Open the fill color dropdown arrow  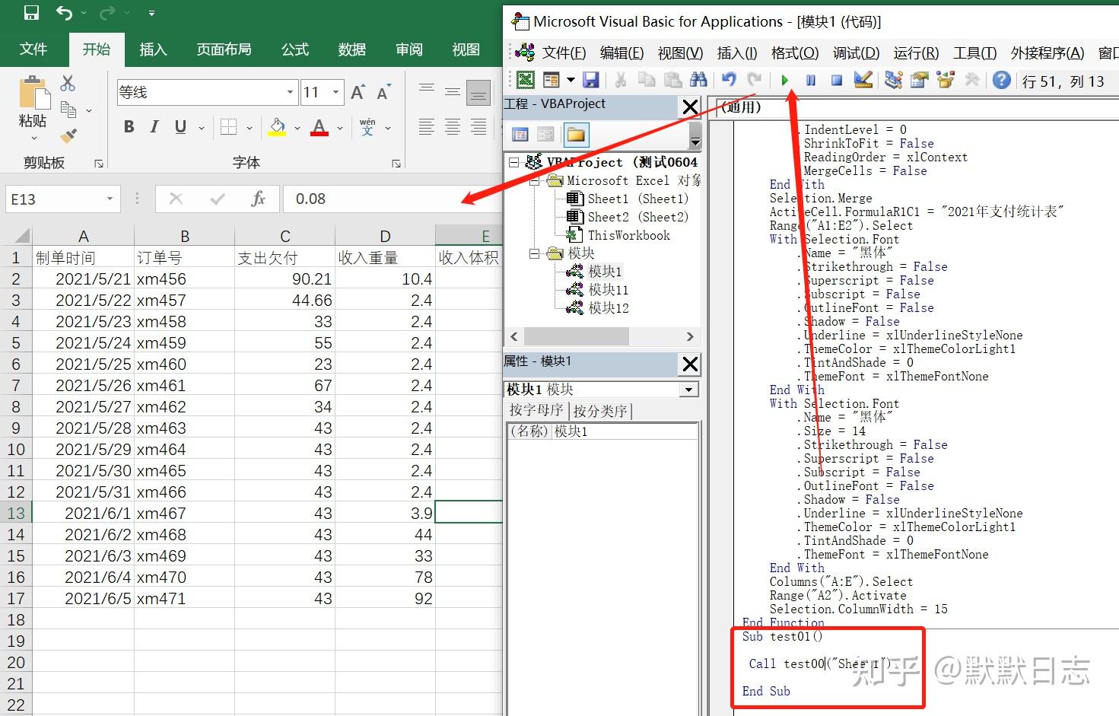click(296, 127)
